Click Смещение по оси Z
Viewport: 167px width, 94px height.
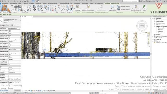(x=123, y=10)
